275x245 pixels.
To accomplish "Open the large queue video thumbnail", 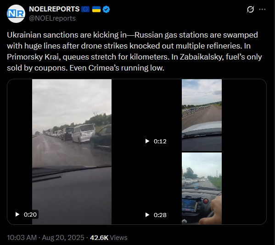I will [72, 152].
